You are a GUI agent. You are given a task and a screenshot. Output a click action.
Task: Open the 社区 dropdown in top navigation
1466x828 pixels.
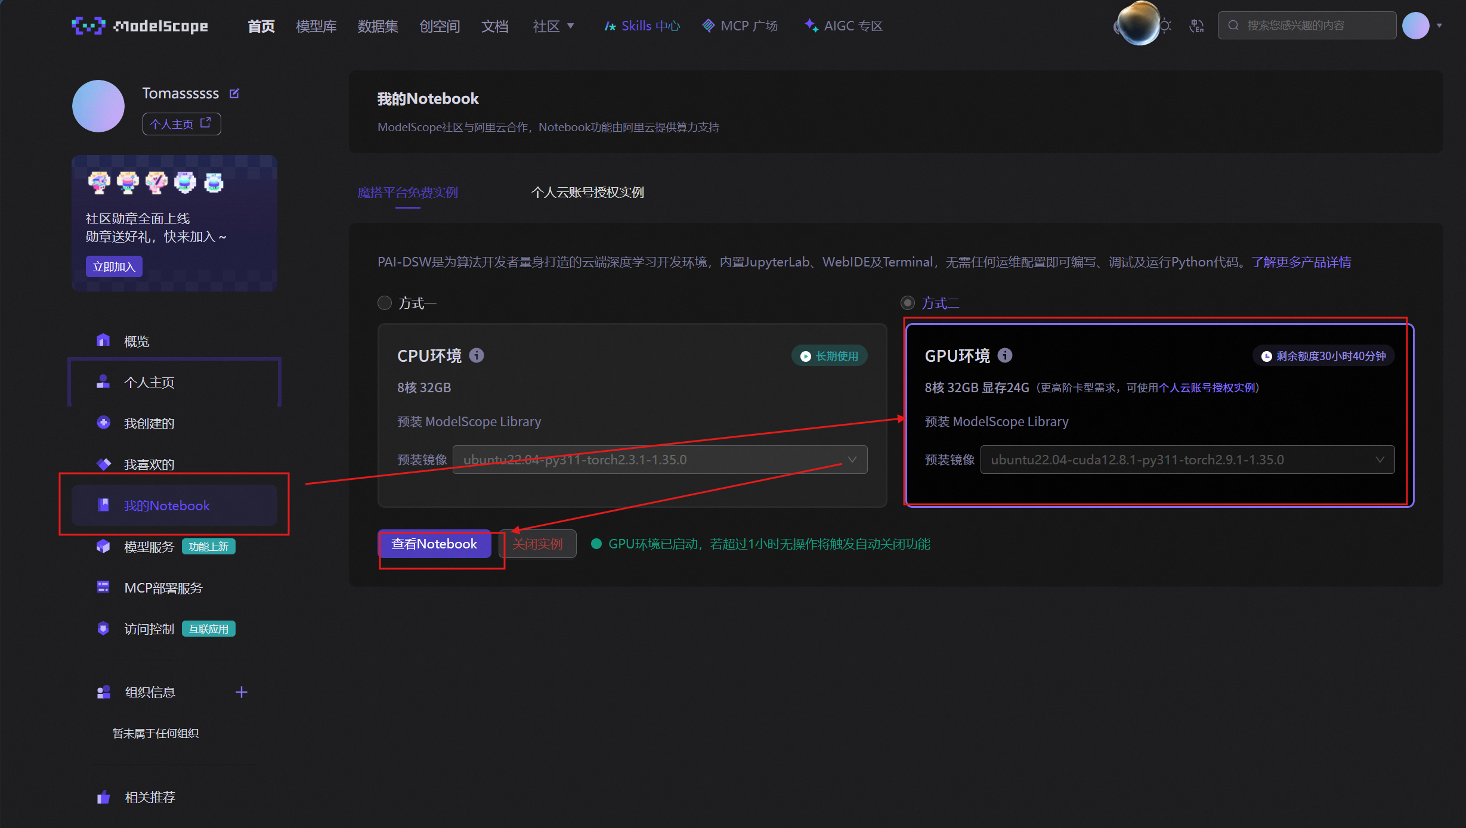553,26
